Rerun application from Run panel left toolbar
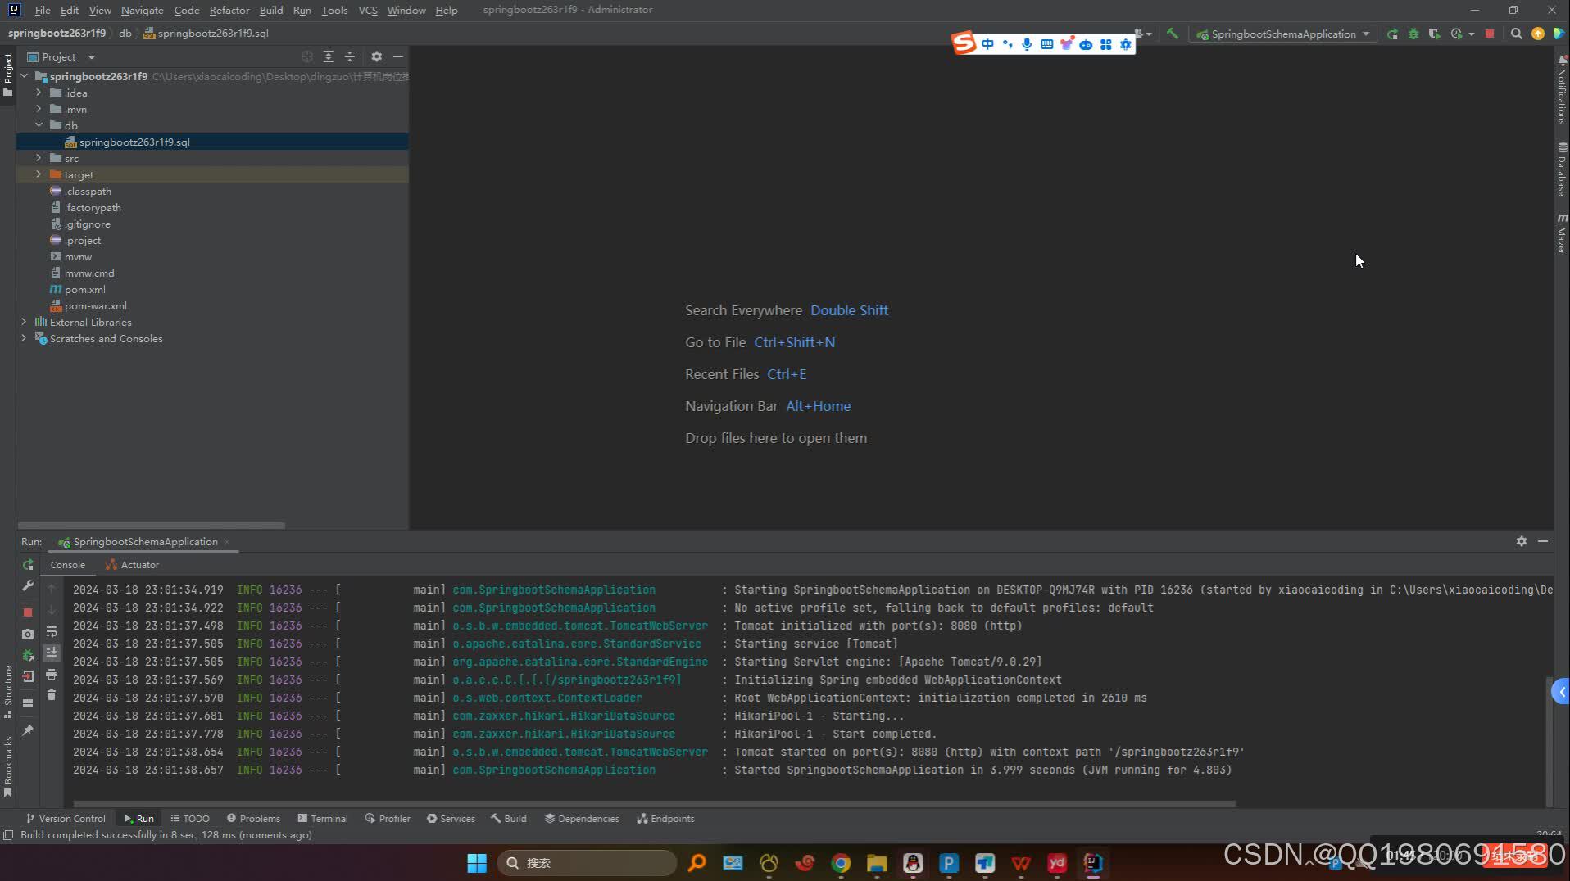This screenshot has height=881, width=1570. point(28,565)
